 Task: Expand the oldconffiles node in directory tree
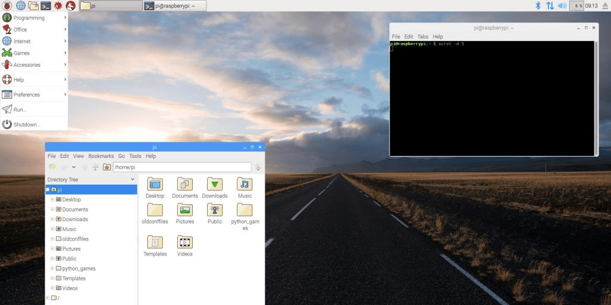(53, 239)
